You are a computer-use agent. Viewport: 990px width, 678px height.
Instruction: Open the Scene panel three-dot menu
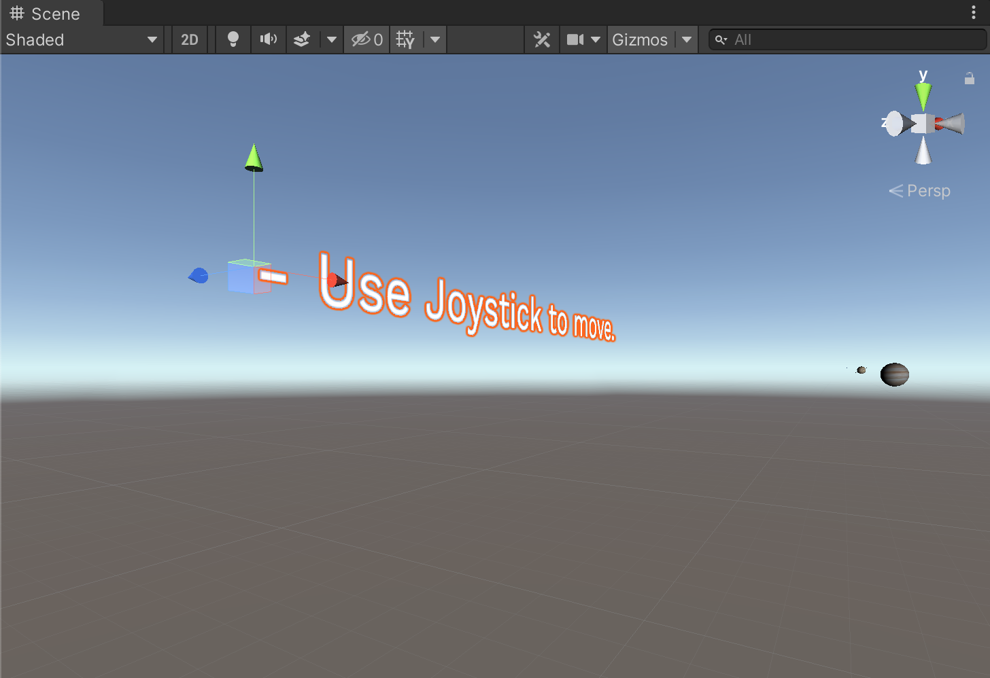(x=974, y=12)
